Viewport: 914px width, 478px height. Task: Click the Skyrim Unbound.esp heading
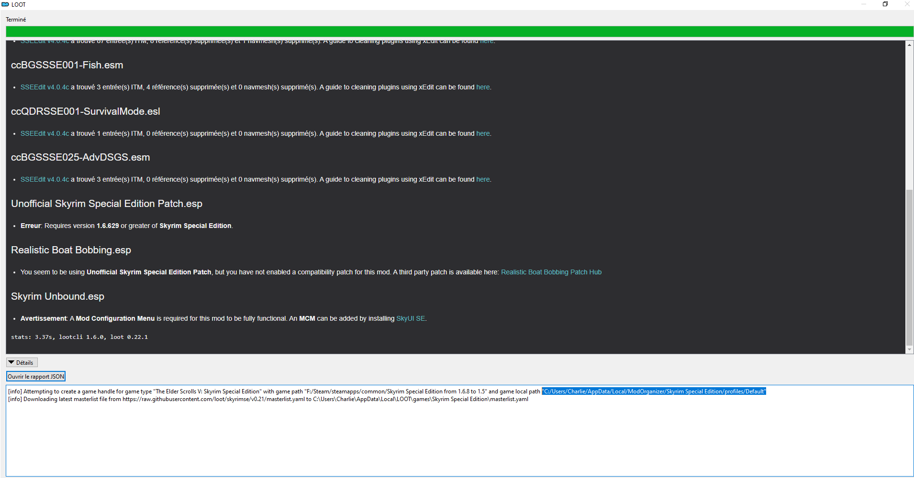57,296
